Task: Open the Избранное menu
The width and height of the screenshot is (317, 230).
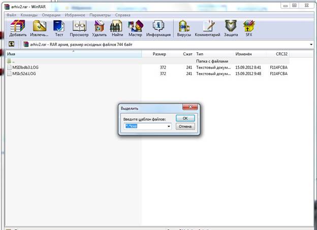Action: pos(75,15)
